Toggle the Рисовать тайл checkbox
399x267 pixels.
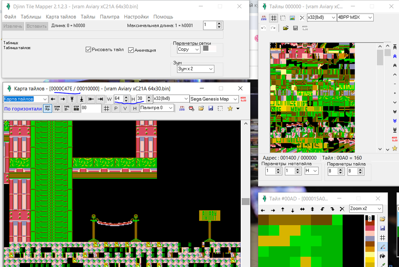tap(88, 50)
